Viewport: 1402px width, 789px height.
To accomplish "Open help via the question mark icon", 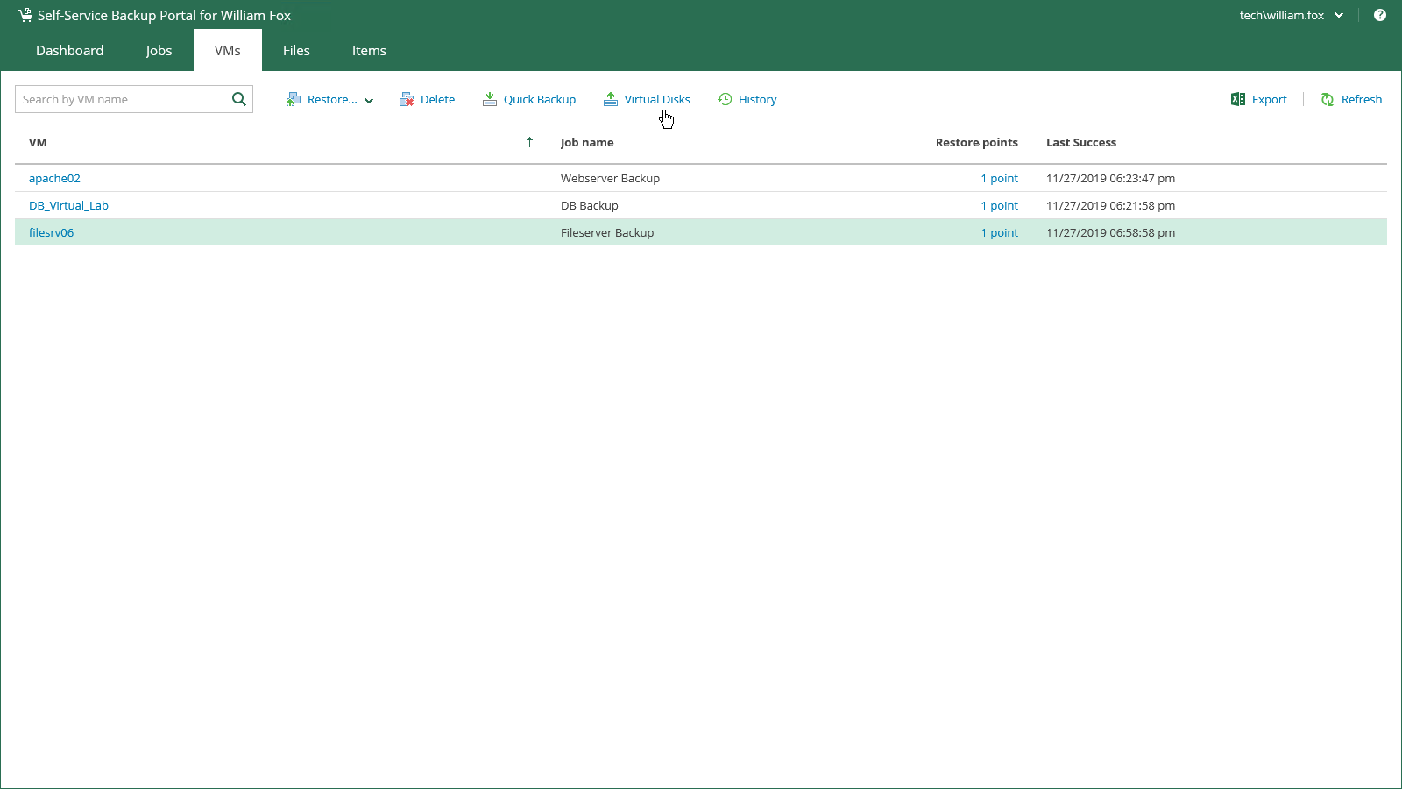I will coord(1380,15).
